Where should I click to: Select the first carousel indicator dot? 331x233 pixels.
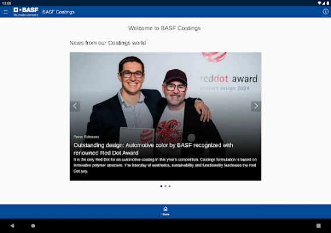click(161, 186)
